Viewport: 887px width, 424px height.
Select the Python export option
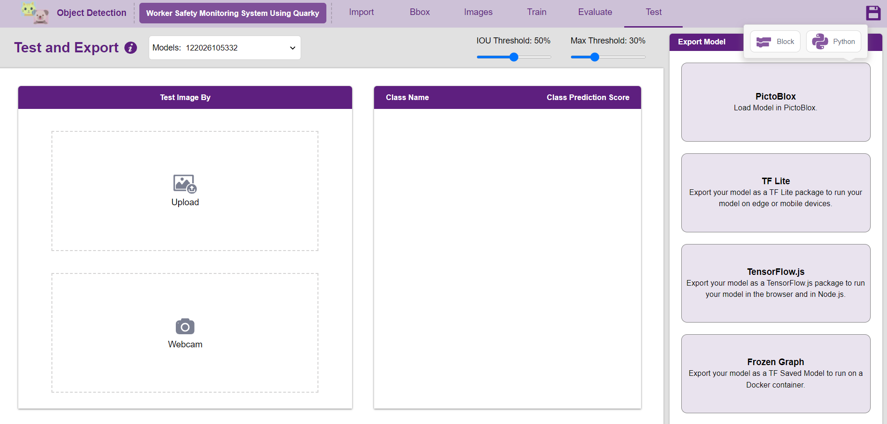tap(834, 42)
